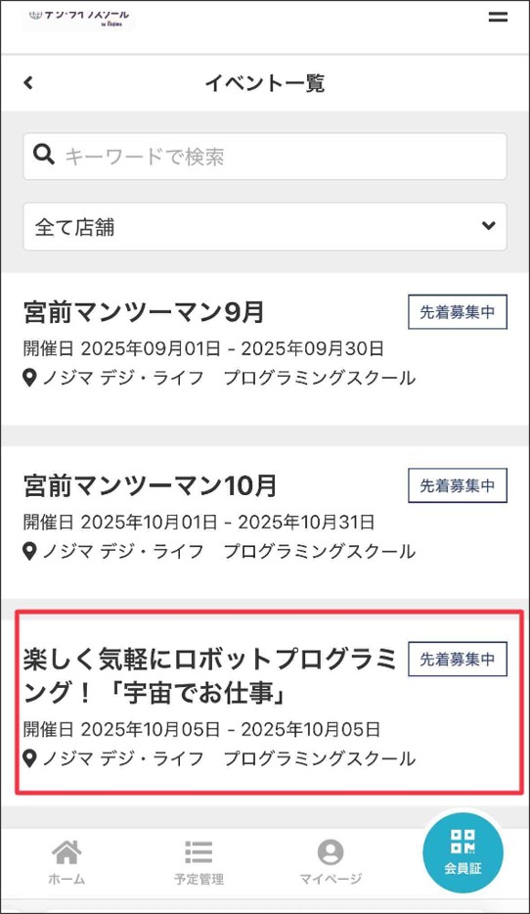Focus the キーワードで検索 input field
The image size is (530, 914).
pos(265,157)
